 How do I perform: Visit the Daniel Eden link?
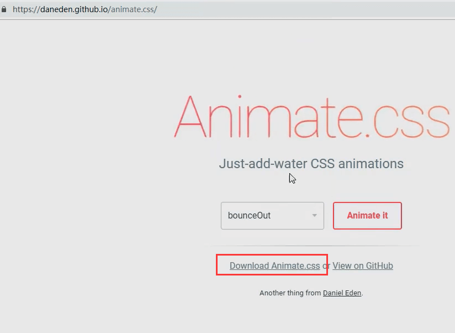(x=342, y=293)
